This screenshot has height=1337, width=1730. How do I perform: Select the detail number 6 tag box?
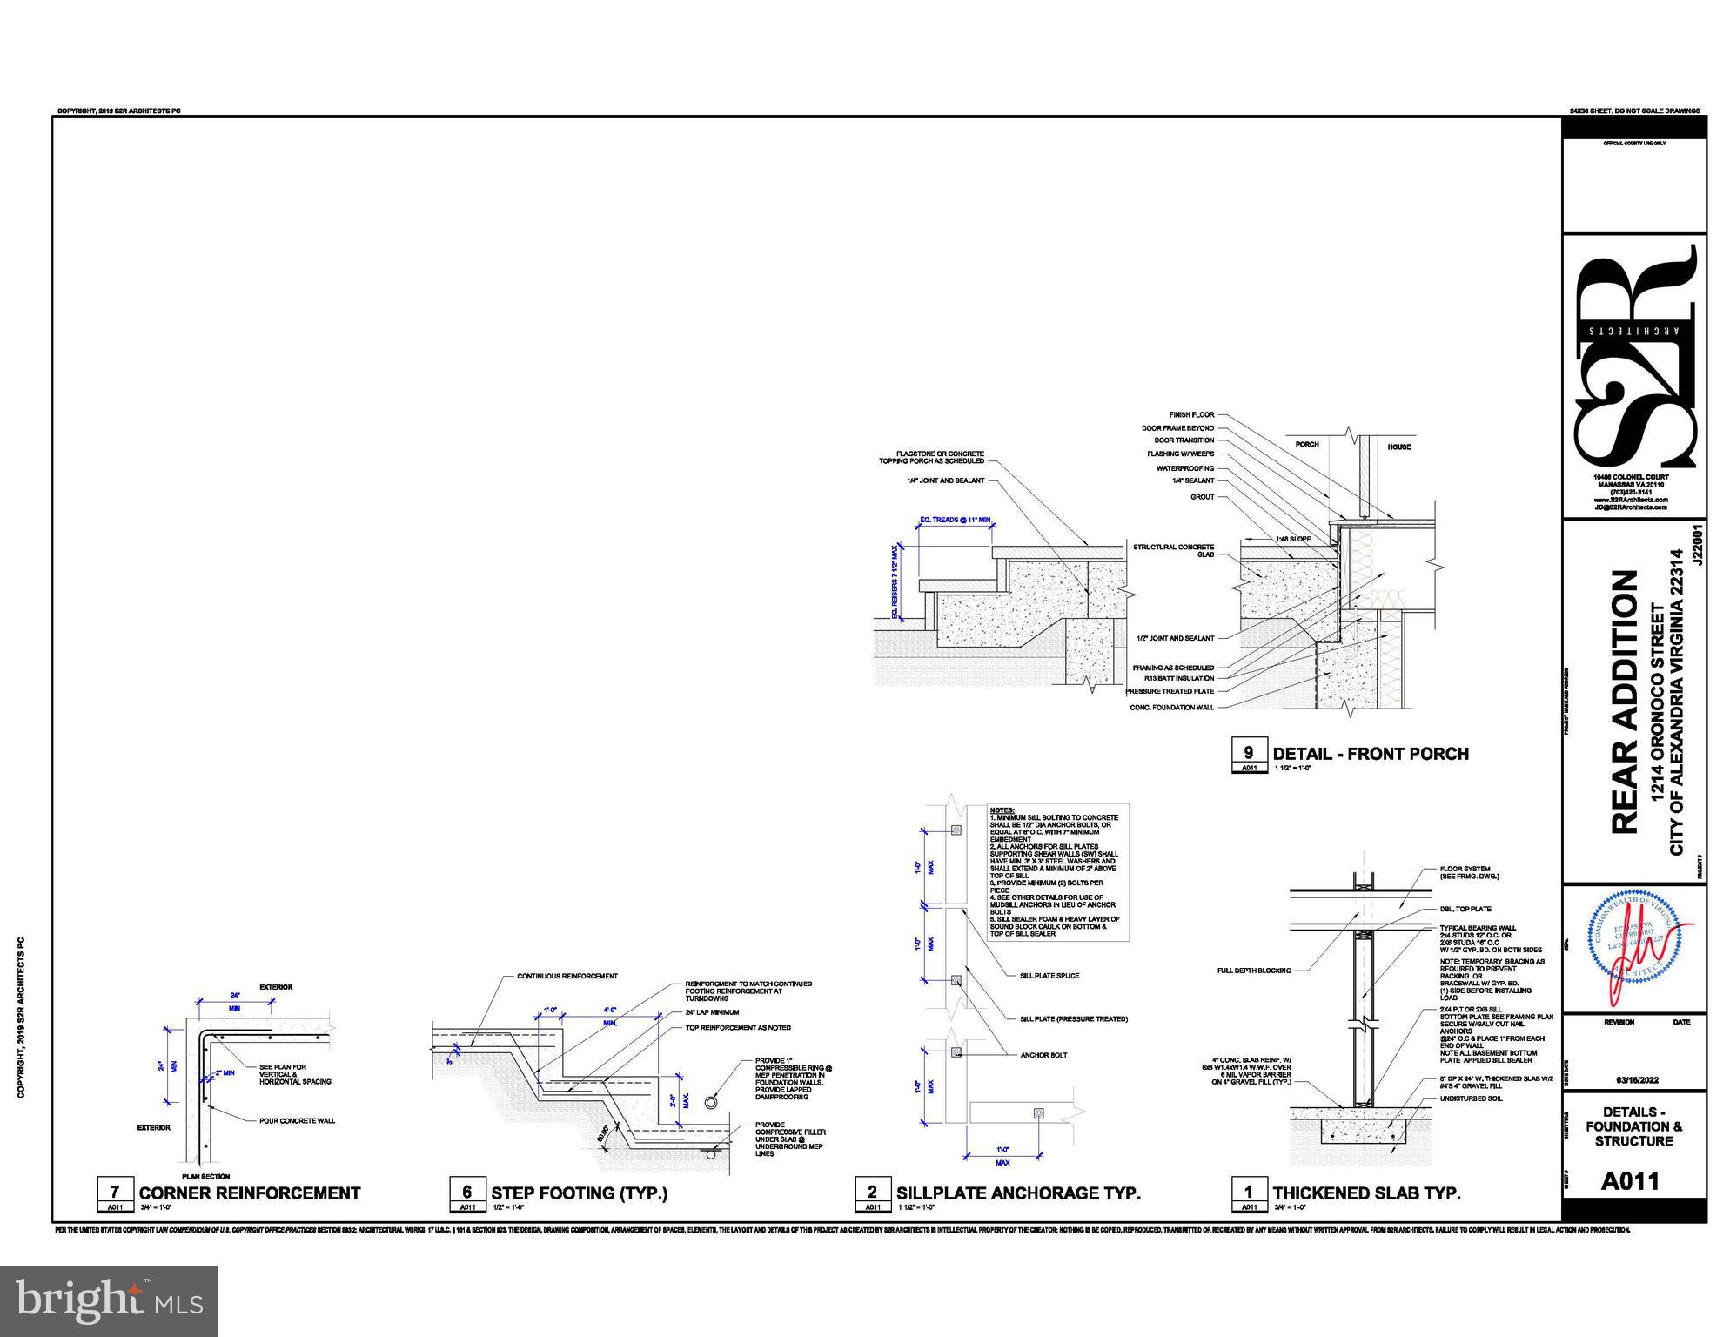(x=467, y=1193)
